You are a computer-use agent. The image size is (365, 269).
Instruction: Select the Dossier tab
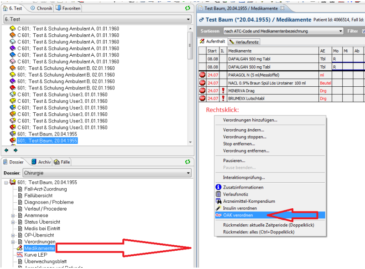click(x=14, y=162)
